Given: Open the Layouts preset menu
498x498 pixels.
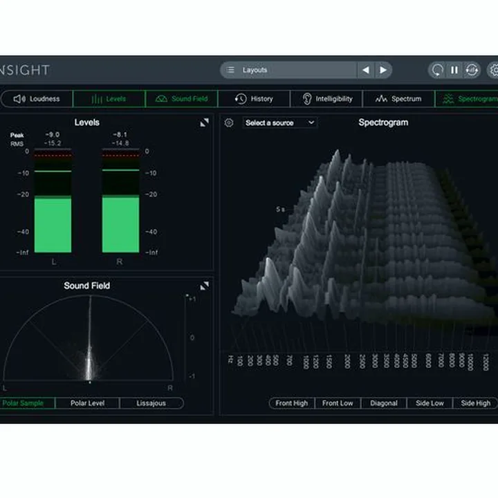Looking at the screenshot, I should tap(288, 70).
